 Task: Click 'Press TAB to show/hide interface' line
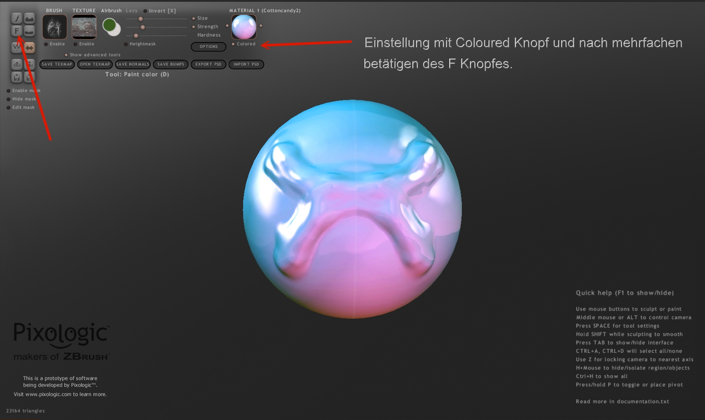click(625, 343)
